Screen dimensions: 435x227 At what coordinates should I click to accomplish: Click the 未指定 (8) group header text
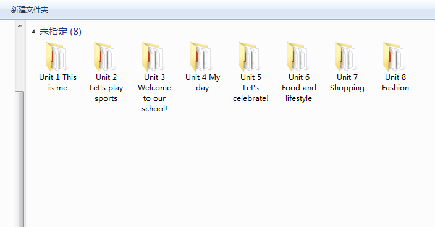[61, 32]
